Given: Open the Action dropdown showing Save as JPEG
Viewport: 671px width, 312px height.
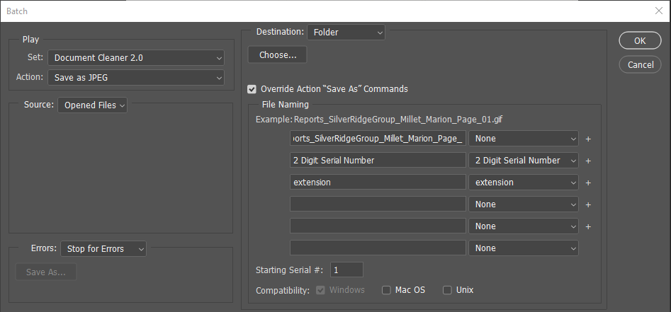Looking at the screenshot, I should (x=135, y=78).
